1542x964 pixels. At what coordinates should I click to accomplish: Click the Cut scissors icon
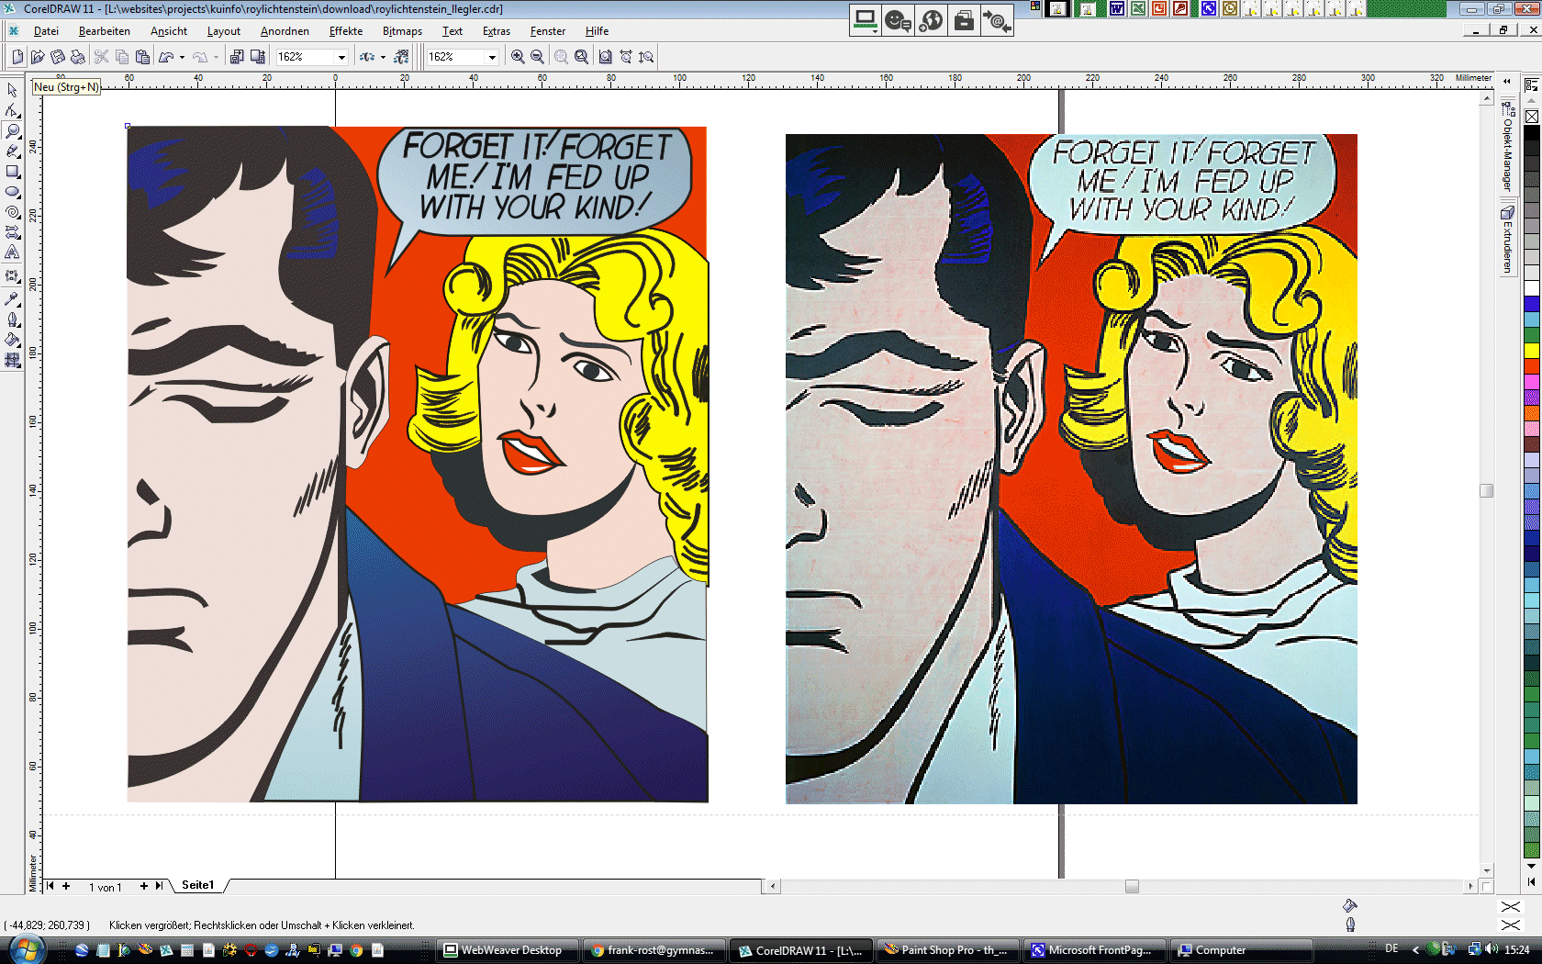(102, 57)
